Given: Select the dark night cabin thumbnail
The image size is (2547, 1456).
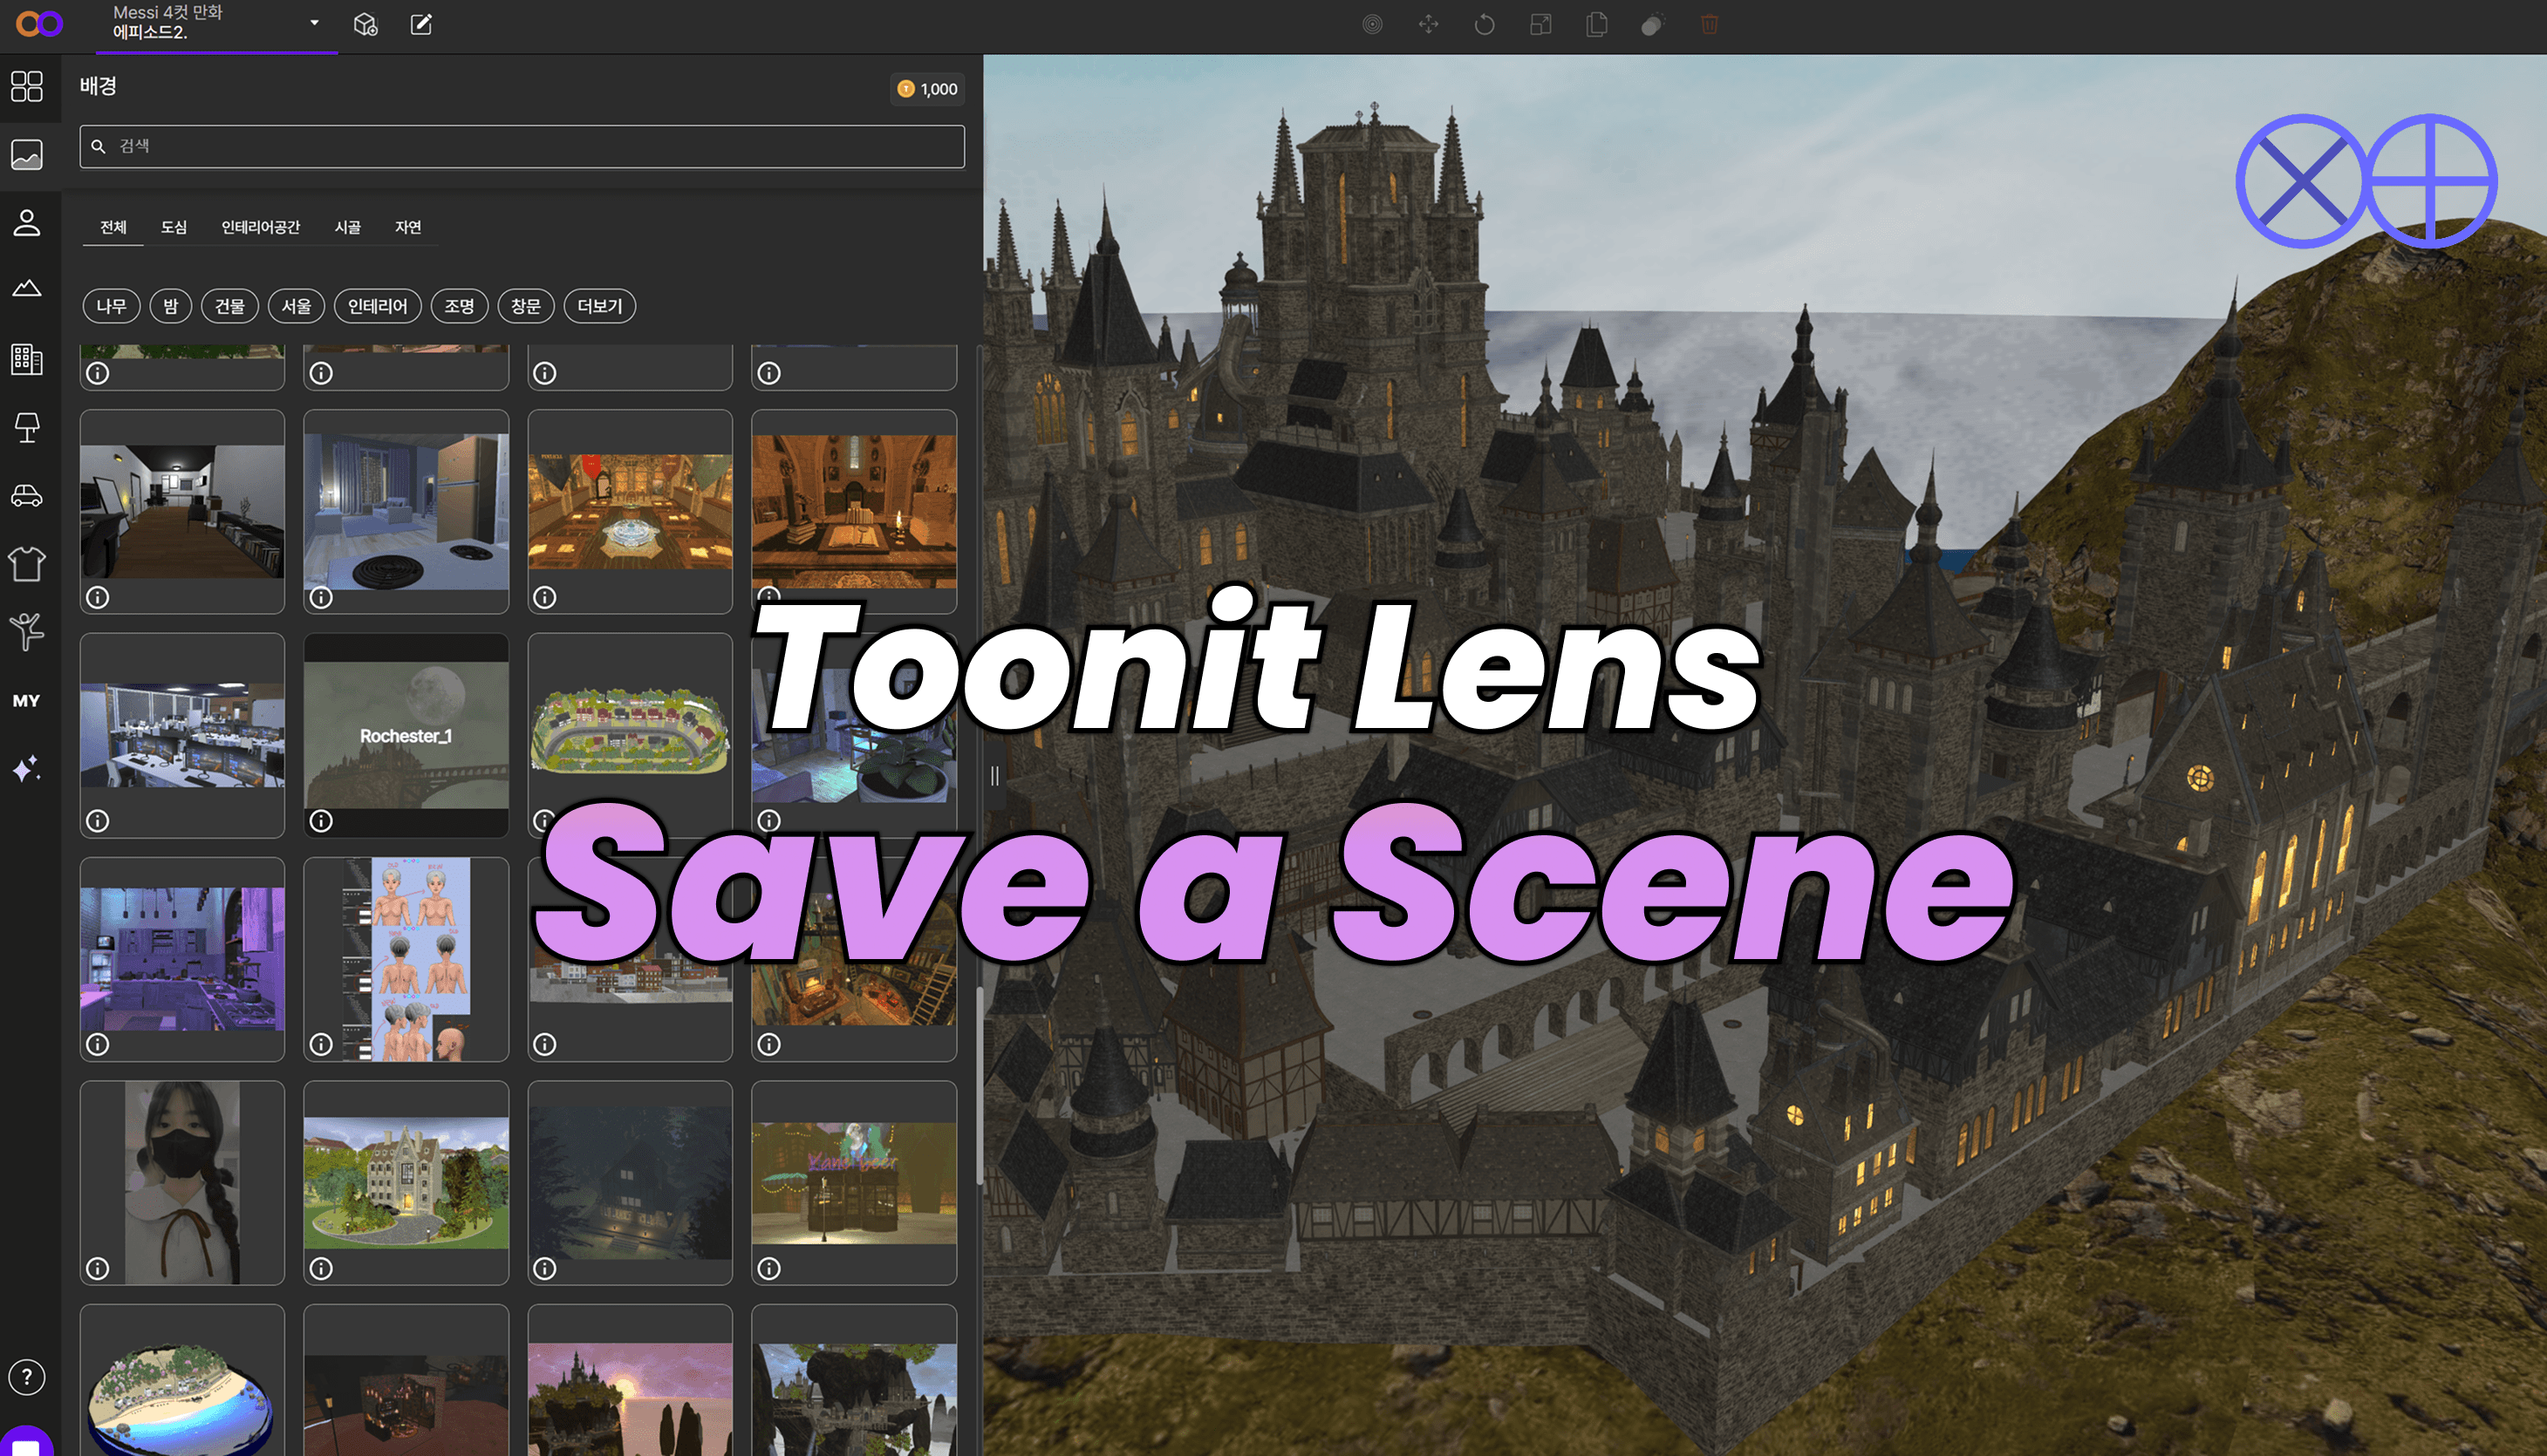Looking at the screenshot, I should [x=631, y=1182].
